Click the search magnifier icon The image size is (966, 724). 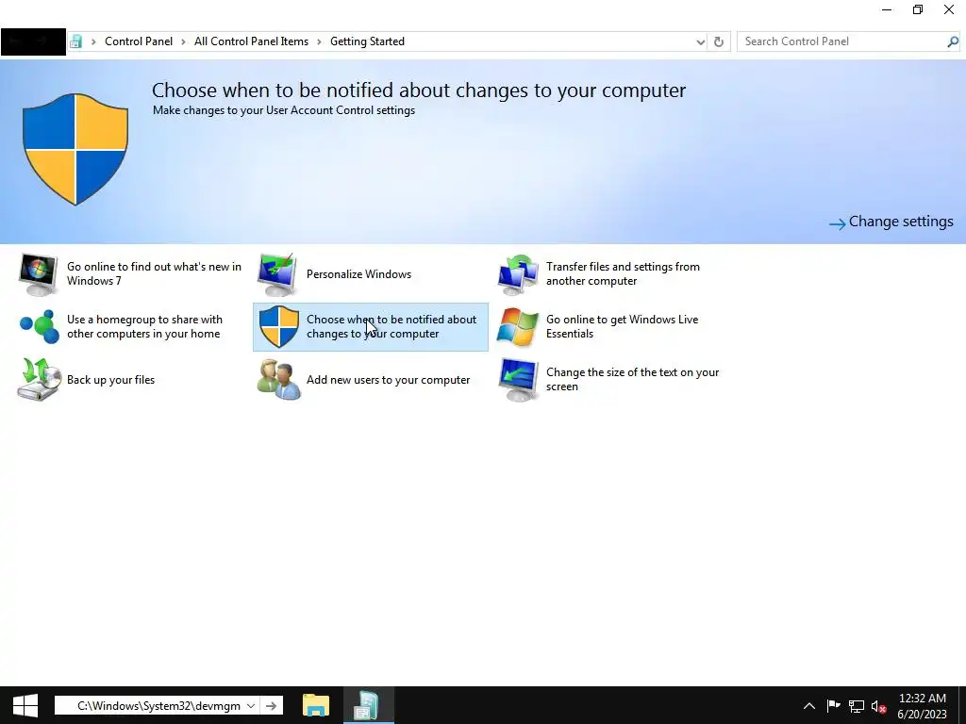tap(953, 41)
